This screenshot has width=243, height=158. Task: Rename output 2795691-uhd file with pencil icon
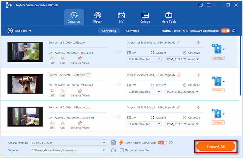coord(178,75)
